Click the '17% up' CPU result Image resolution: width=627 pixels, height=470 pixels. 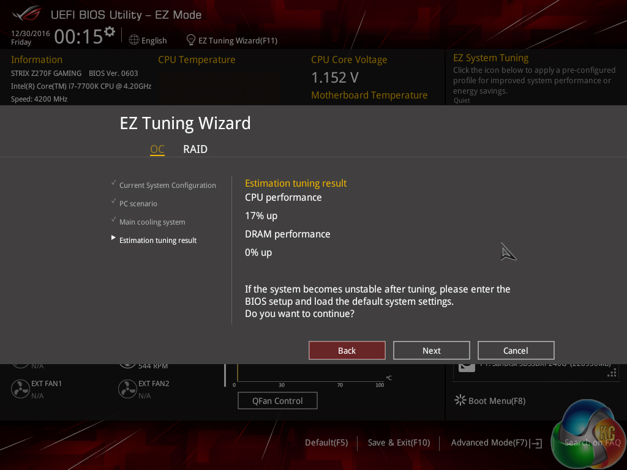point(261,216)
